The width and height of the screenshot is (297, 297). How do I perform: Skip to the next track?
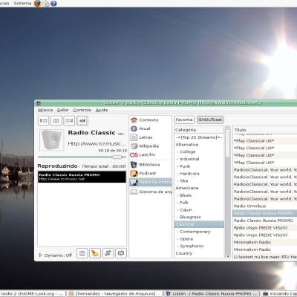coord(69,121)
